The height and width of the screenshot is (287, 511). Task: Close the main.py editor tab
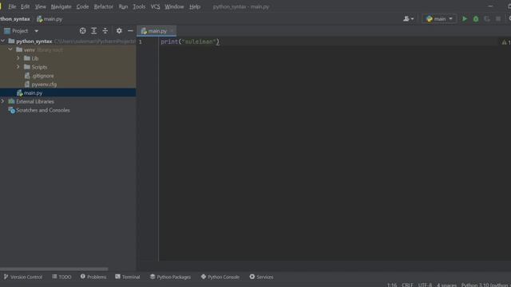tap(172, 31)
